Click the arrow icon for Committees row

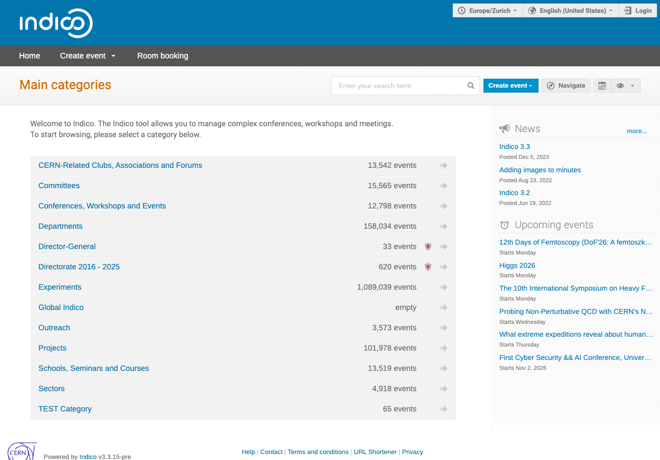[x=443, y=186]
